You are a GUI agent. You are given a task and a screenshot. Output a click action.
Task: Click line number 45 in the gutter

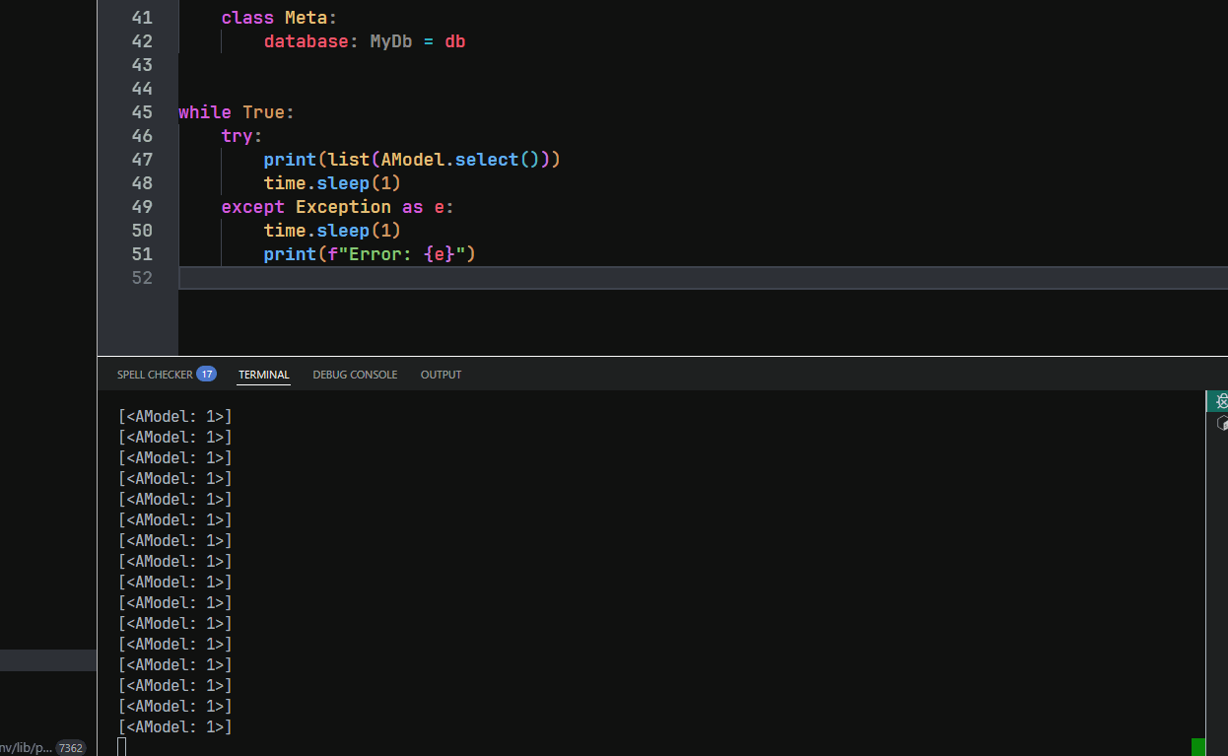point(141,112)
